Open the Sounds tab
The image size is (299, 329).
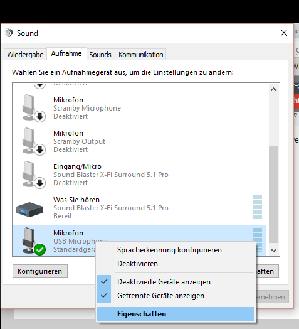coord(100,55)
